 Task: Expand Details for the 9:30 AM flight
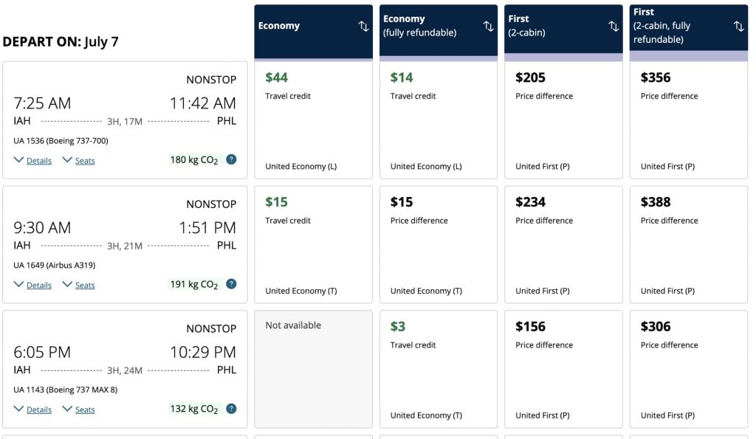coord(32,285)
